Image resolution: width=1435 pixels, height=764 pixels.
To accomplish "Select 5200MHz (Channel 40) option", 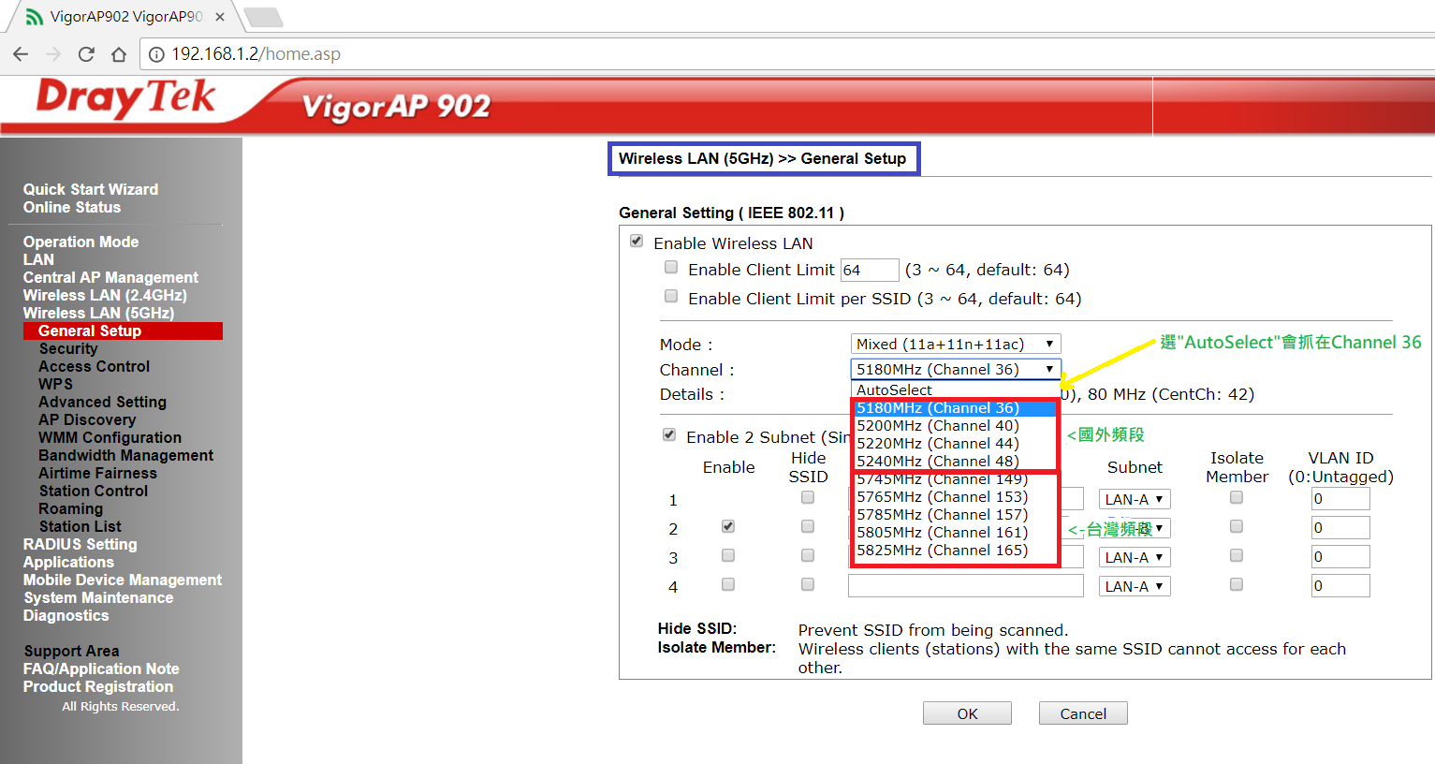I will tap(956, 426).
